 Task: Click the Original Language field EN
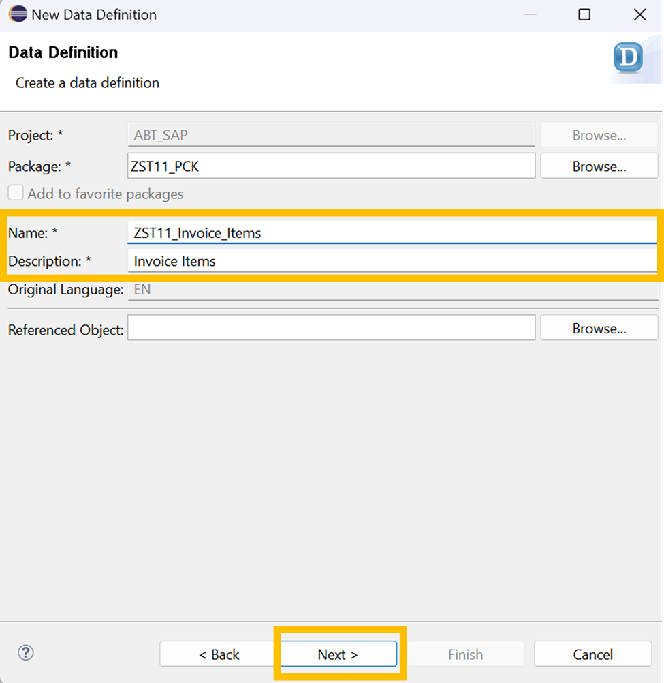click(x=393, y=289)
